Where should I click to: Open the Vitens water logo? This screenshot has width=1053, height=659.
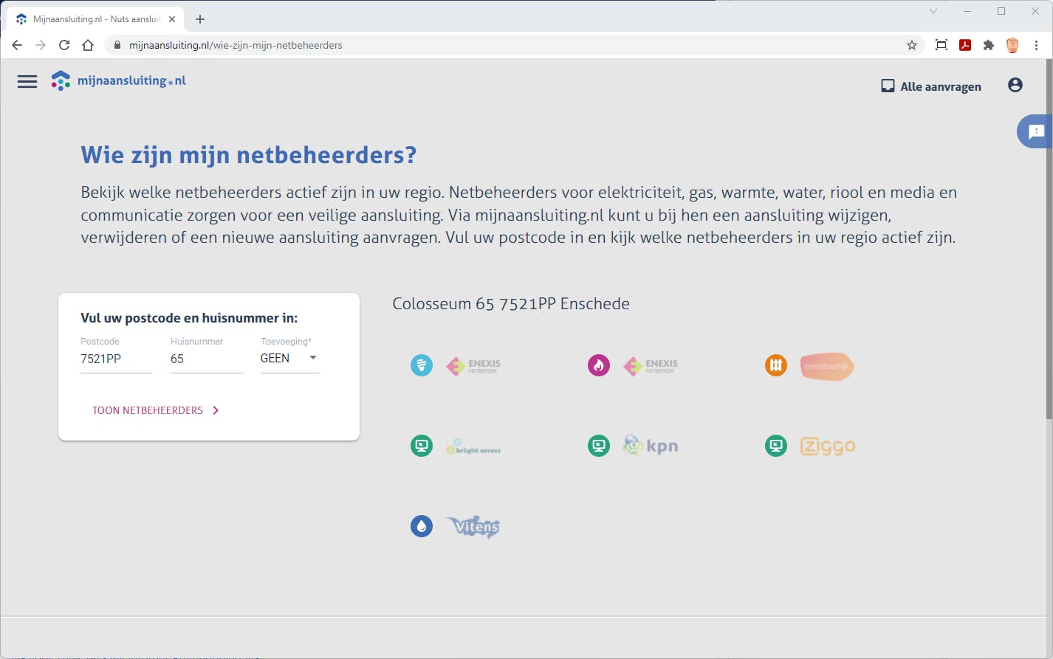click(473, 527)
